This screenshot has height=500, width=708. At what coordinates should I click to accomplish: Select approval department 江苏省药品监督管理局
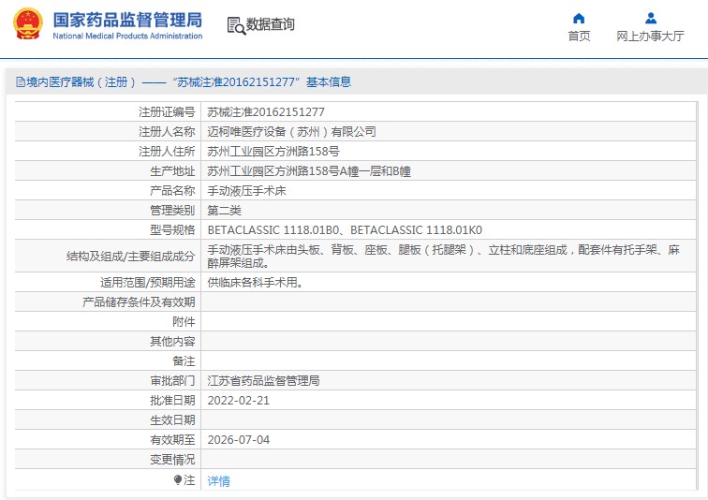click(263, 381)
